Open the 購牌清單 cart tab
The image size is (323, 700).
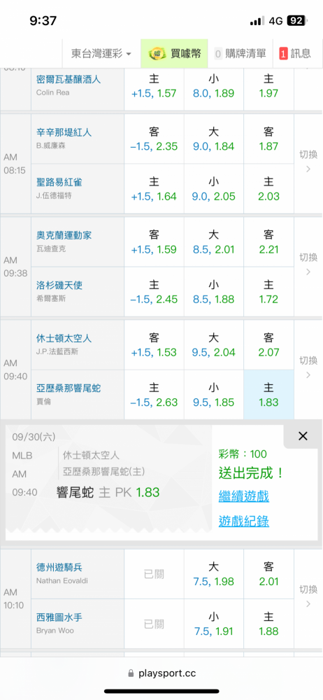coord(240,54)
